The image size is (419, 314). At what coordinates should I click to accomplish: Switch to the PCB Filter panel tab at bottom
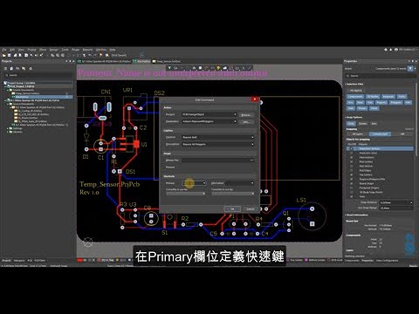(40, 261)
